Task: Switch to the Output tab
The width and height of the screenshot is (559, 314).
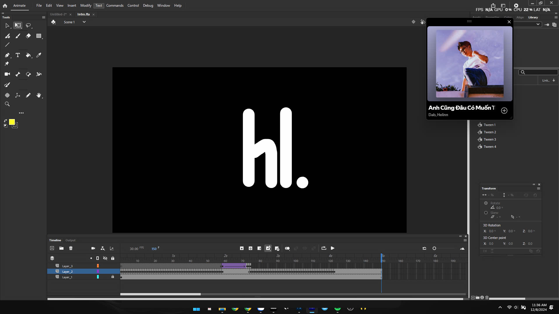Action: (70, 240)
